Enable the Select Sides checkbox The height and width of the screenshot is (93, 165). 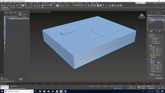150,58
